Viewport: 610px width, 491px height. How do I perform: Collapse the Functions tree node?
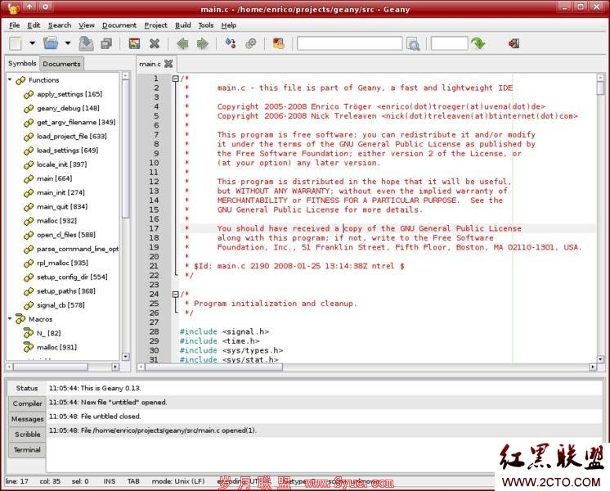point(10,79)
